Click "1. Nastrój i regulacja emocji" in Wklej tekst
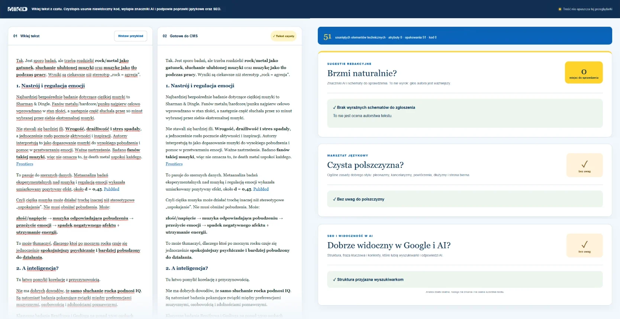The height and width of the screenshot is (319, 620). pyautogui.click(x=51, y=86)
